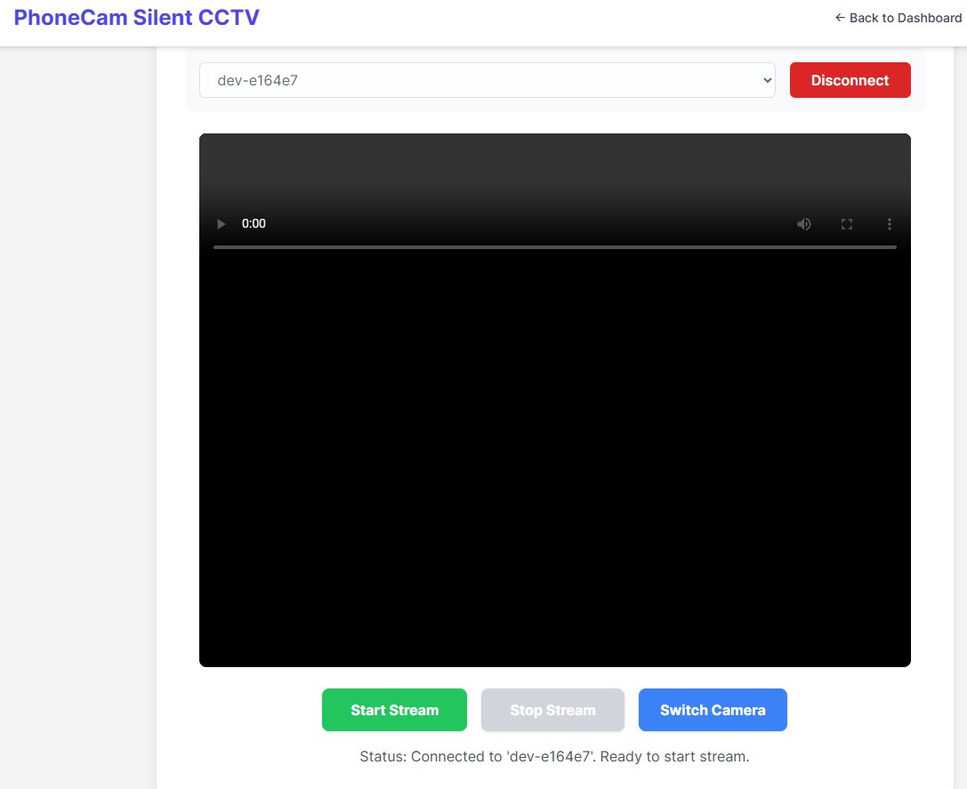Open the device selection dropdown
This screenshot has height=789, width=967.
[x=487, y=79]
